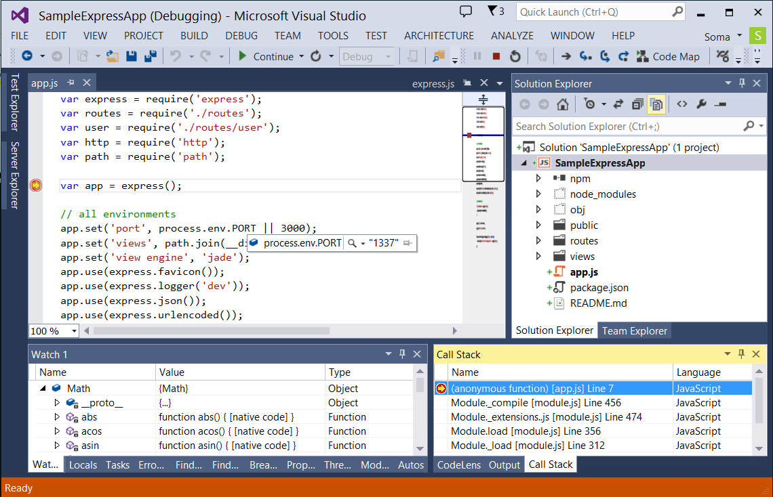Click the Save All toolbar icon

[x=150, y=57]
